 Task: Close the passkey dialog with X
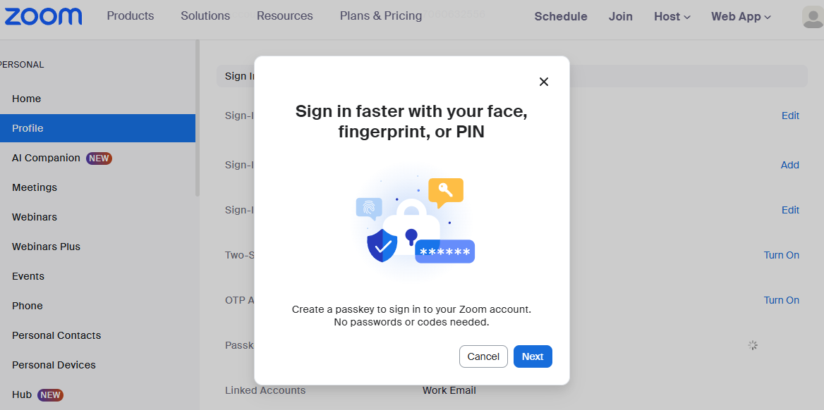(544, 82)
